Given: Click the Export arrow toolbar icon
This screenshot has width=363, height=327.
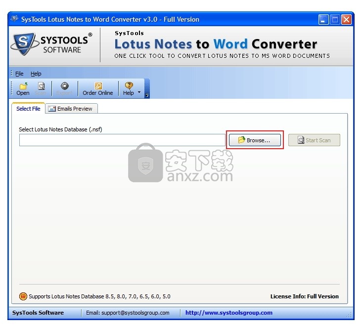Looking at the screenshot, I should (64, 86).
